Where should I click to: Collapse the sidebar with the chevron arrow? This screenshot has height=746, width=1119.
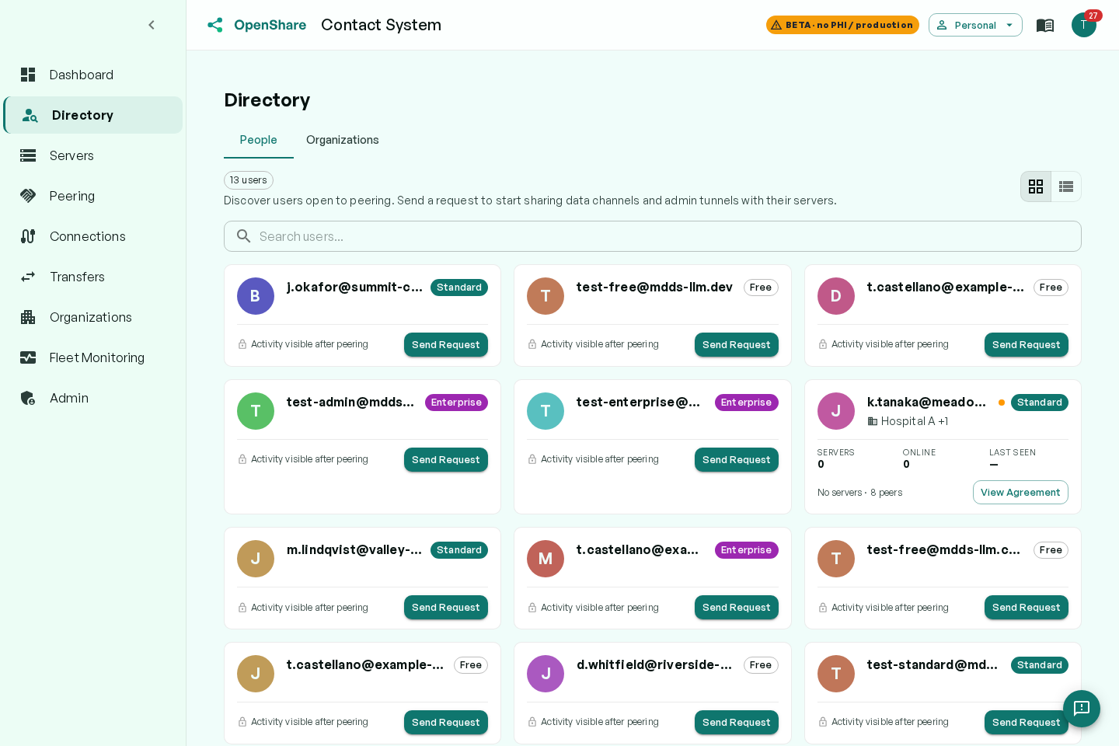152,25
